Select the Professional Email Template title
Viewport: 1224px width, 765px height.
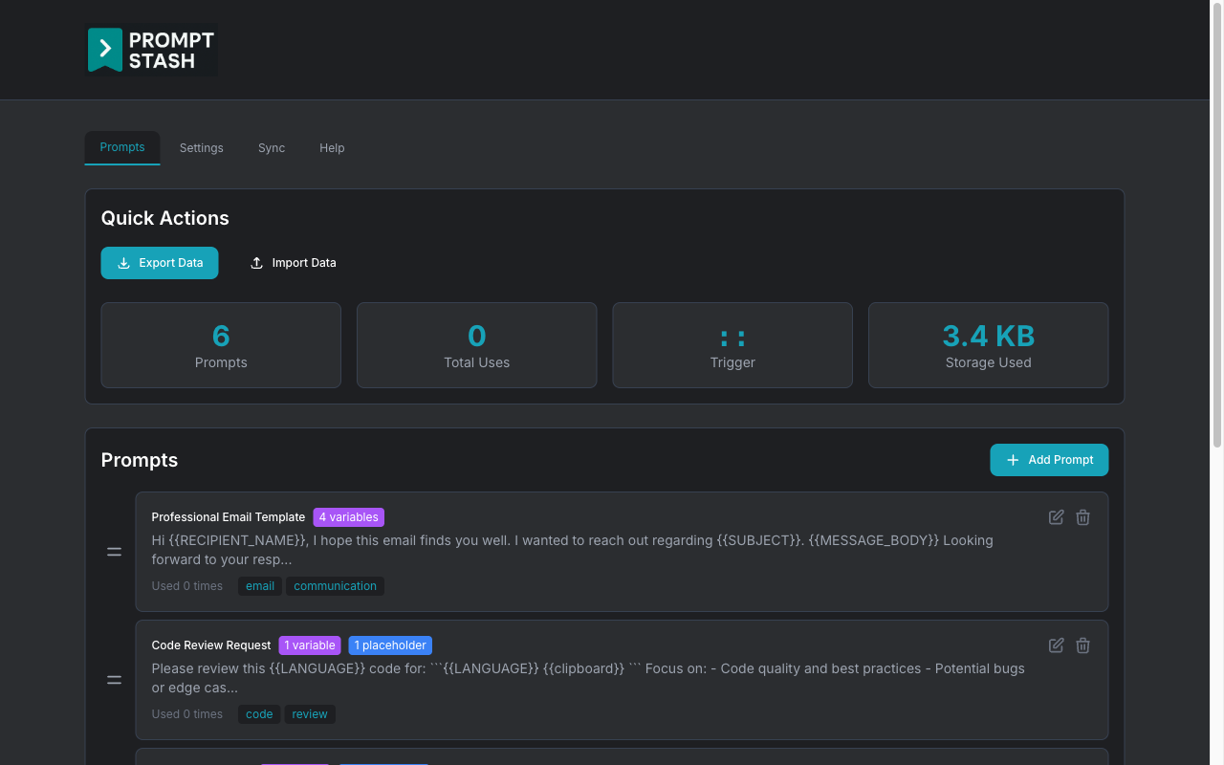(229, 517)
